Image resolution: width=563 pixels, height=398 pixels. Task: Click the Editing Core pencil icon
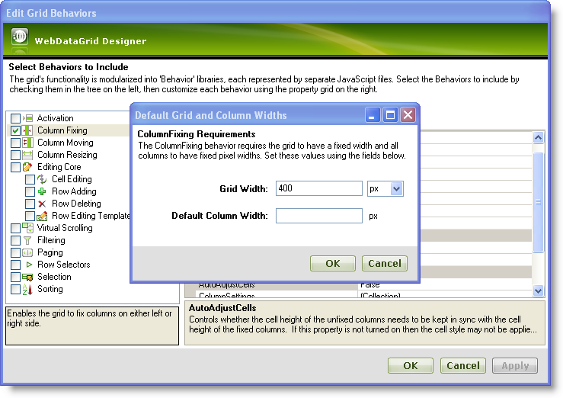pos(27,167)
